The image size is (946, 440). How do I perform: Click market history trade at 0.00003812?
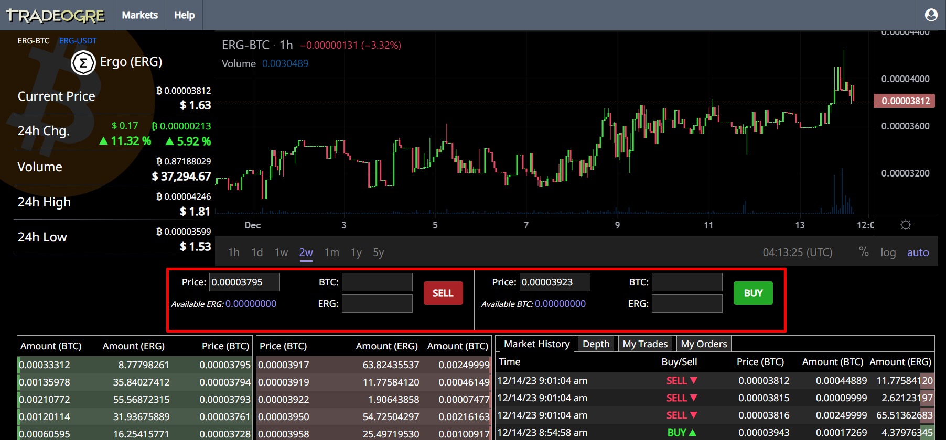tap(715, 381)
